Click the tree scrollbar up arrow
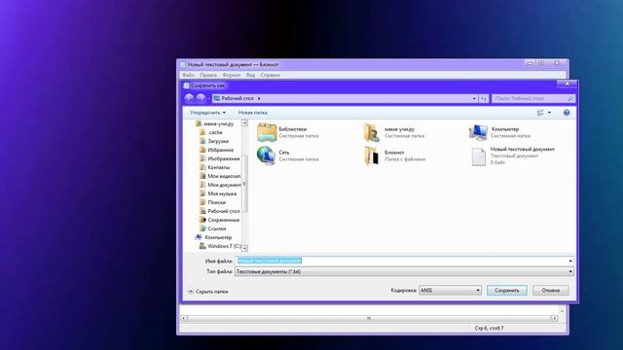This screenshot has width=623, height=350. point(244,123)
